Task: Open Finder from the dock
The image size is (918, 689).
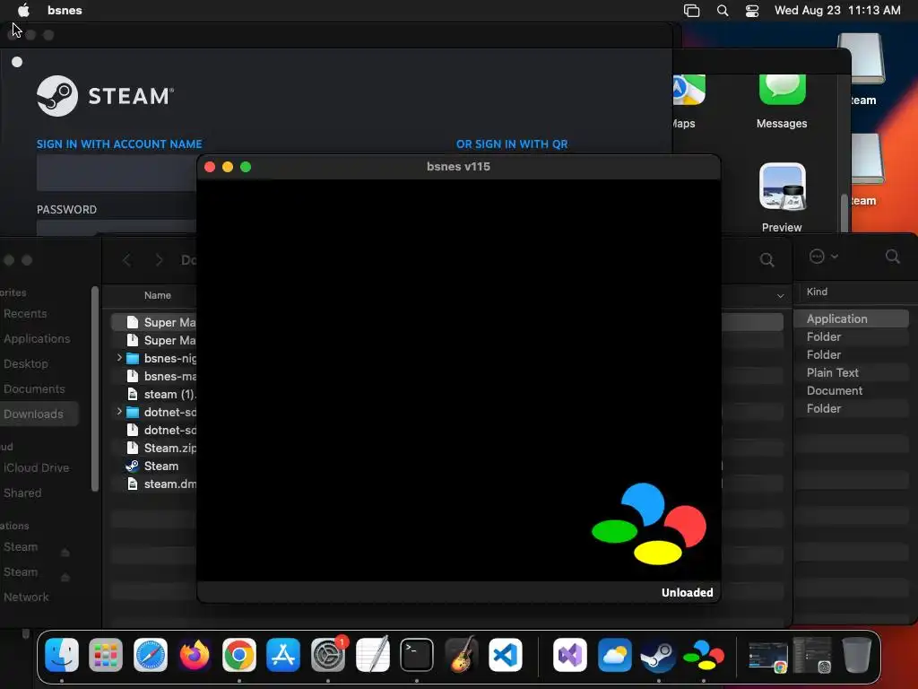Action: point(62,654)
